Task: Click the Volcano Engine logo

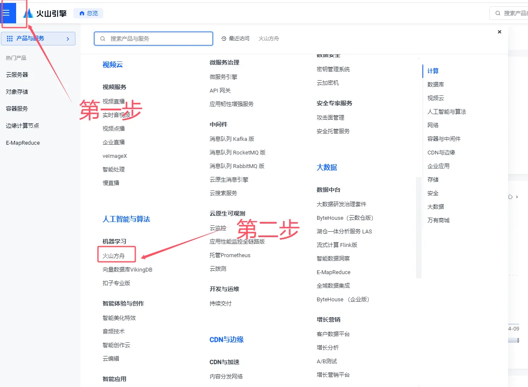Action: coord(45,13)
